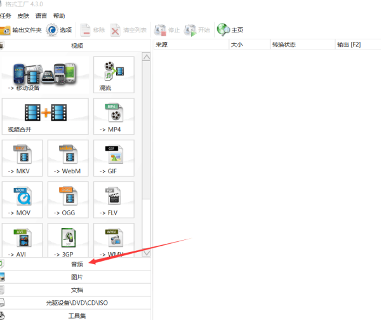This screenshot has width=381, height=320.
Task: Open the FLV conversion option
Action: [x=114, y=199]
